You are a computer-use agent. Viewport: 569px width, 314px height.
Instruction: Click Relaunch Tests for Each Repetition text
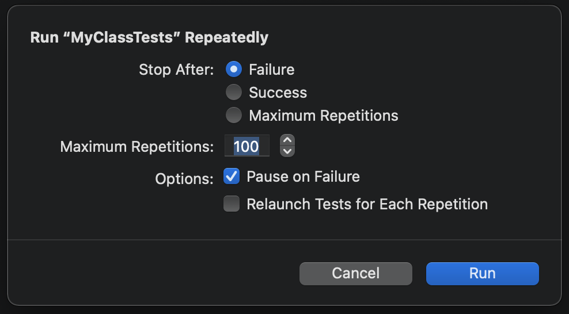click(367, 204)
